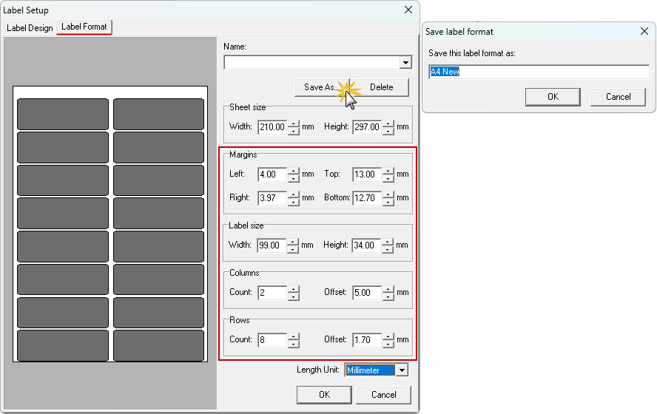Open the Name combo box dropdown
Viewport: 657px width, 414px height.
pyautogui.click(x=405, y=63)
